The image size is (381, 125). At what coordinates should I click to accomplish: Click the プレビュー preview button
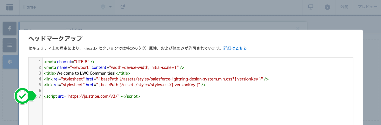[367, 7]
